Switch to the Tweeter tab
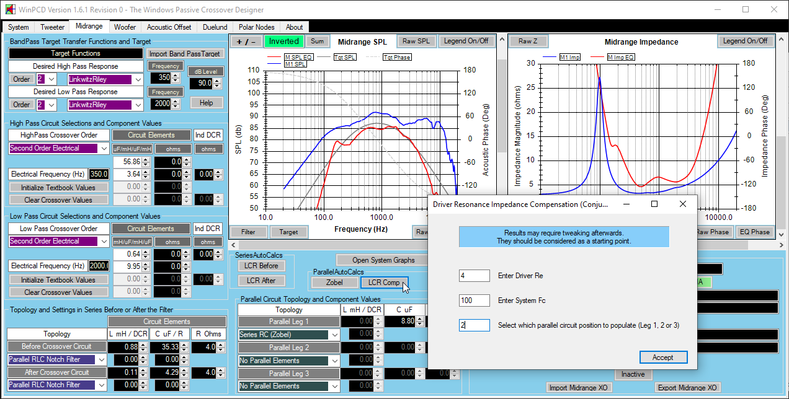 tap(53, 27)
